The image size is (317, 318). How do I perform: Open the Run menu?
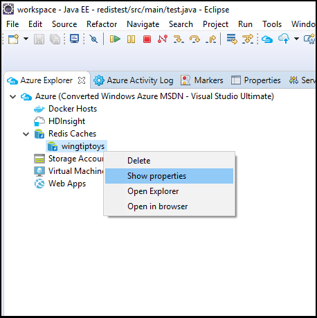click(245, 24)
